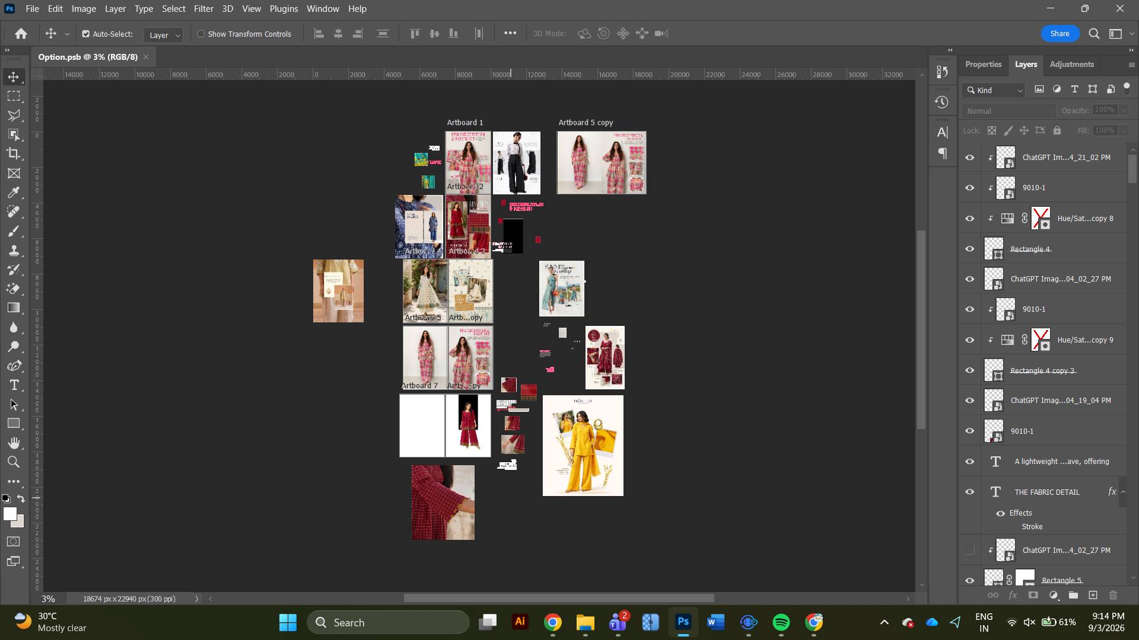Pick the Brush tool
Screen dimensions: 1139x640
tap(14, 231)
